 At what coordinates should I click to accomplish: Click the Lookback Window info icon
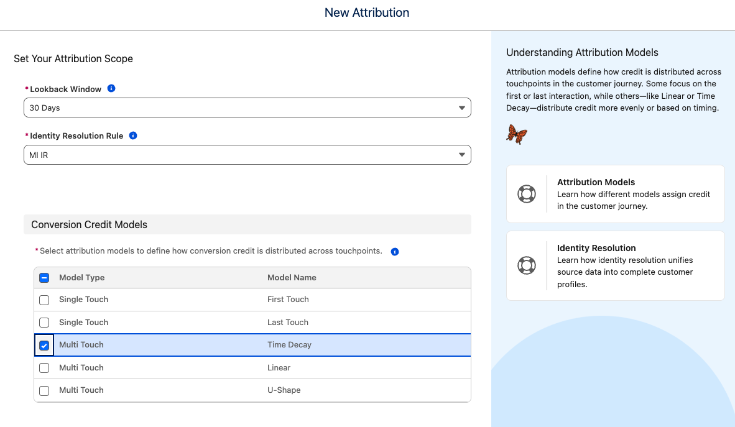tap(111, 89)
